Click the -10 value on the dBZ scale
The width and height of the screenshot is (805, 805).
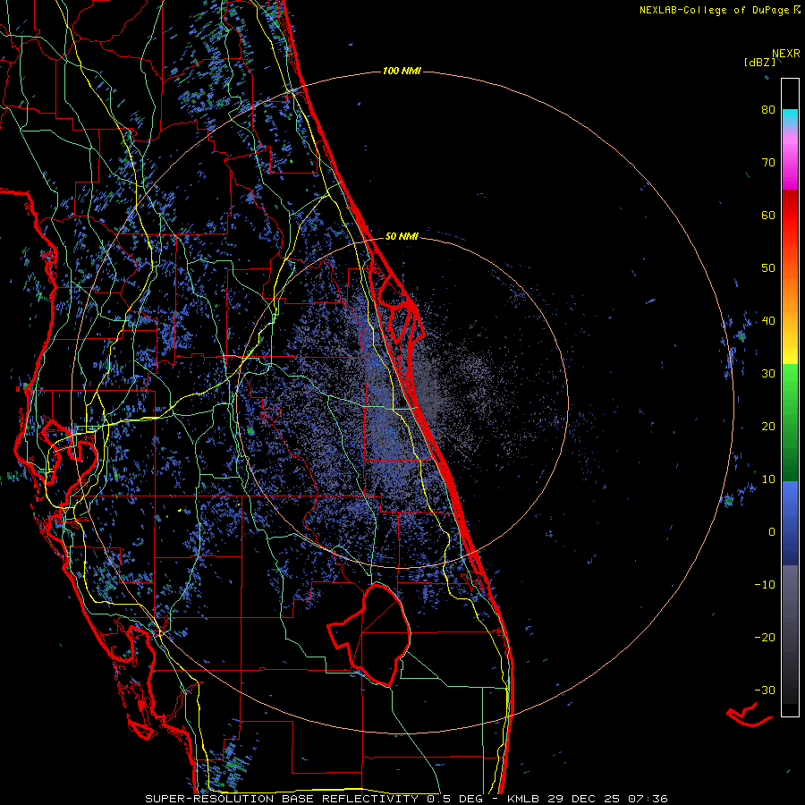click(x=765, y=585)
